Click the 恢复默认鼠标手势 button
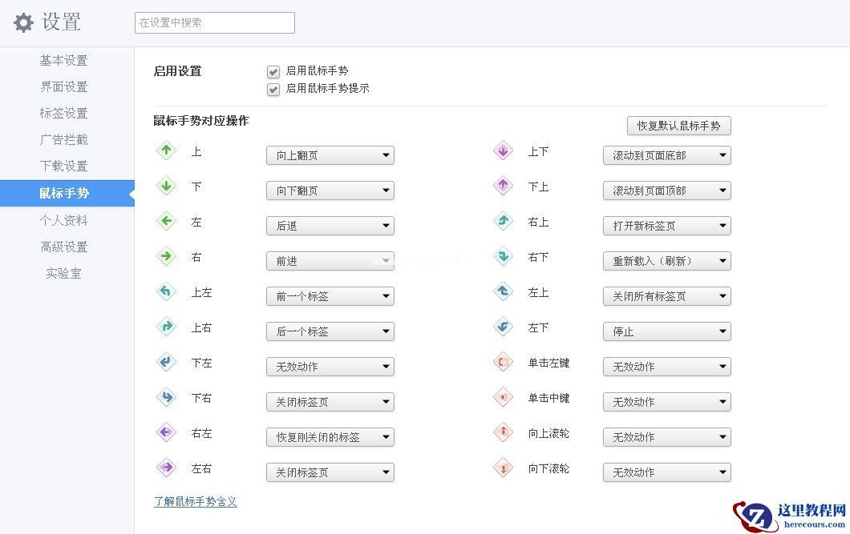Image resolution: width=850 pixels, height=534 pixels. [x=678, y=126]
